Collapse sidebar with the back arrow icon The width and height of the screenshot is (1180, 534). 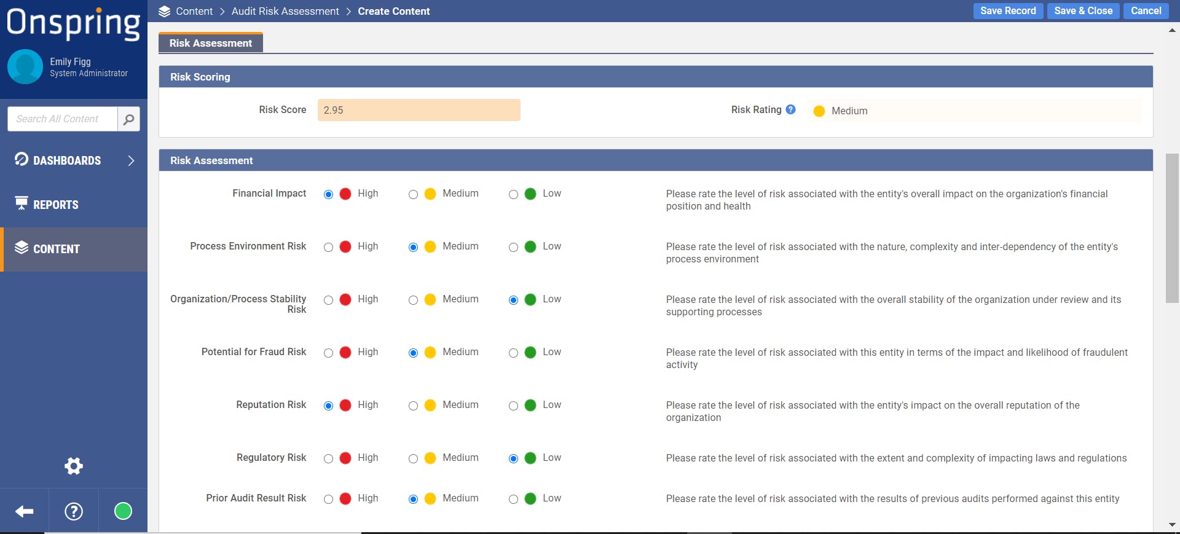tap(25, 511)
